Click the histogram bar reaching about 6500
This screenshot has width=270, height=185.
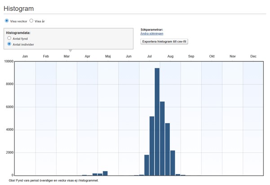(162, 138)
